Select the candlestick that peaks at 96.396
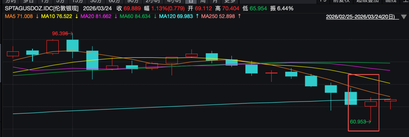This screenshot has width=409, height=137. coord(72,46)
